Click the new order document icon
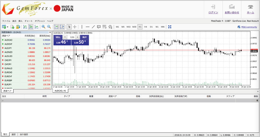This screenshot has height=137, width=260. 13,27
